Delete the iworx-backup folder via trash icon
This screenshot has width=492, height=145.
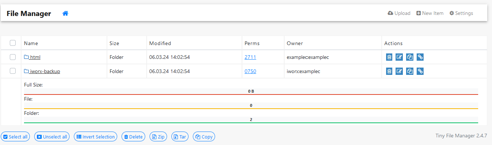(389, 71)
